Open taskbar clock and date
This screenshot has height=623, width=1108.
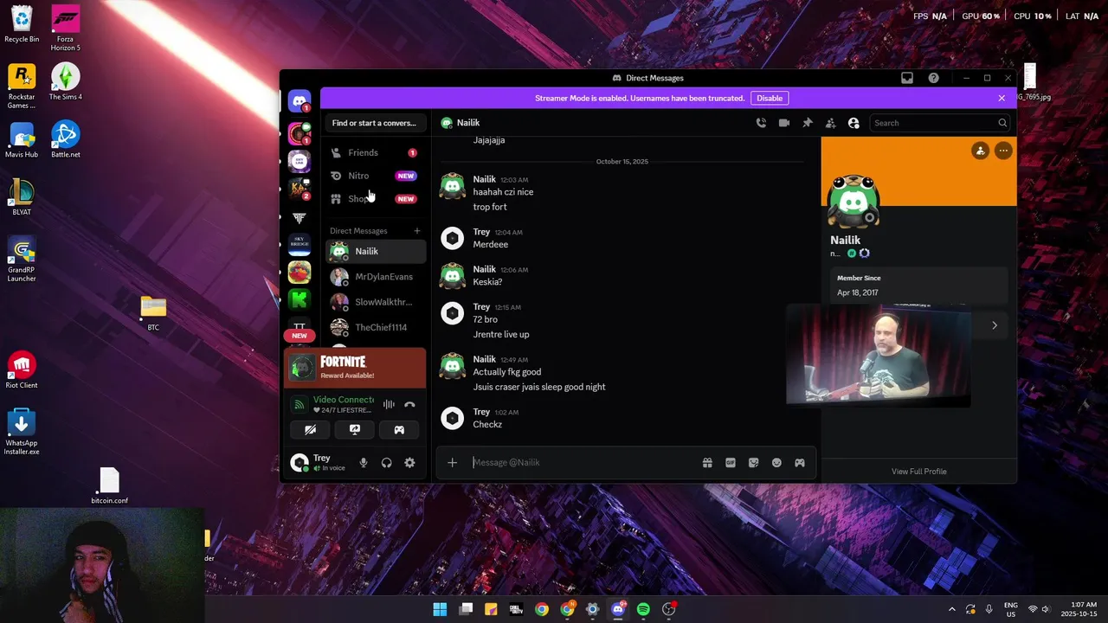click(1084, 609)
